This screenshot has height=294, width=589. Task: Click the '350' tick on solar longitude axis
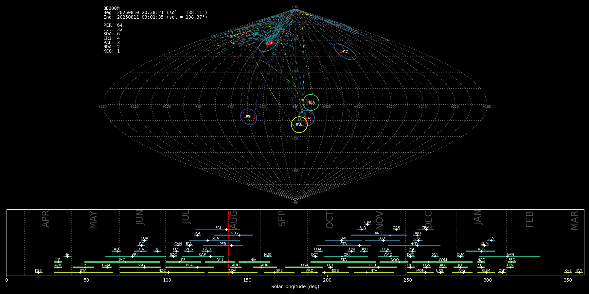pyautogui.click(x=568, y=280)
